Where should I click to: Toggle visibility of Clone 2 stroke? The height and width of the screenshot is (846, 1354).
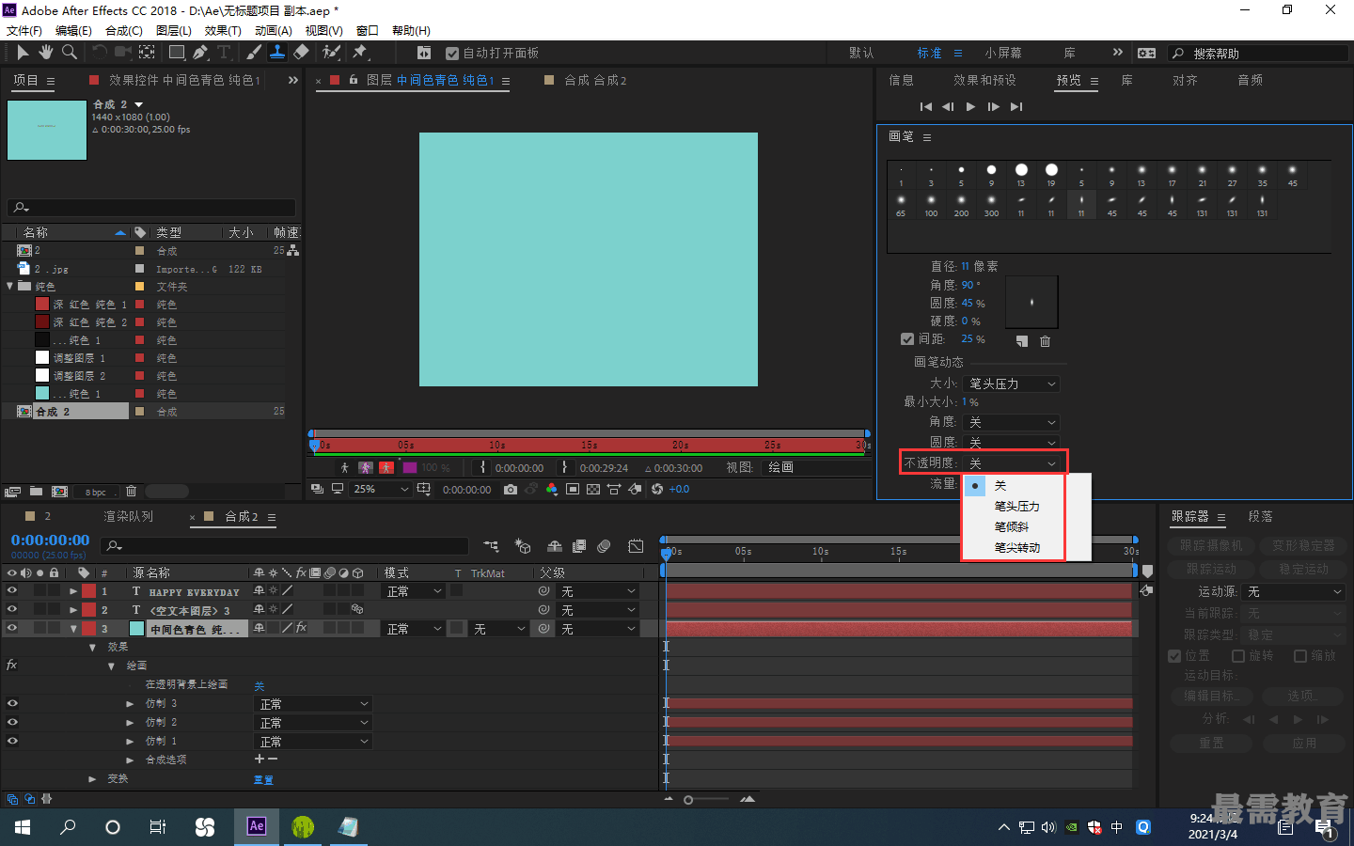tap(12, 722)
